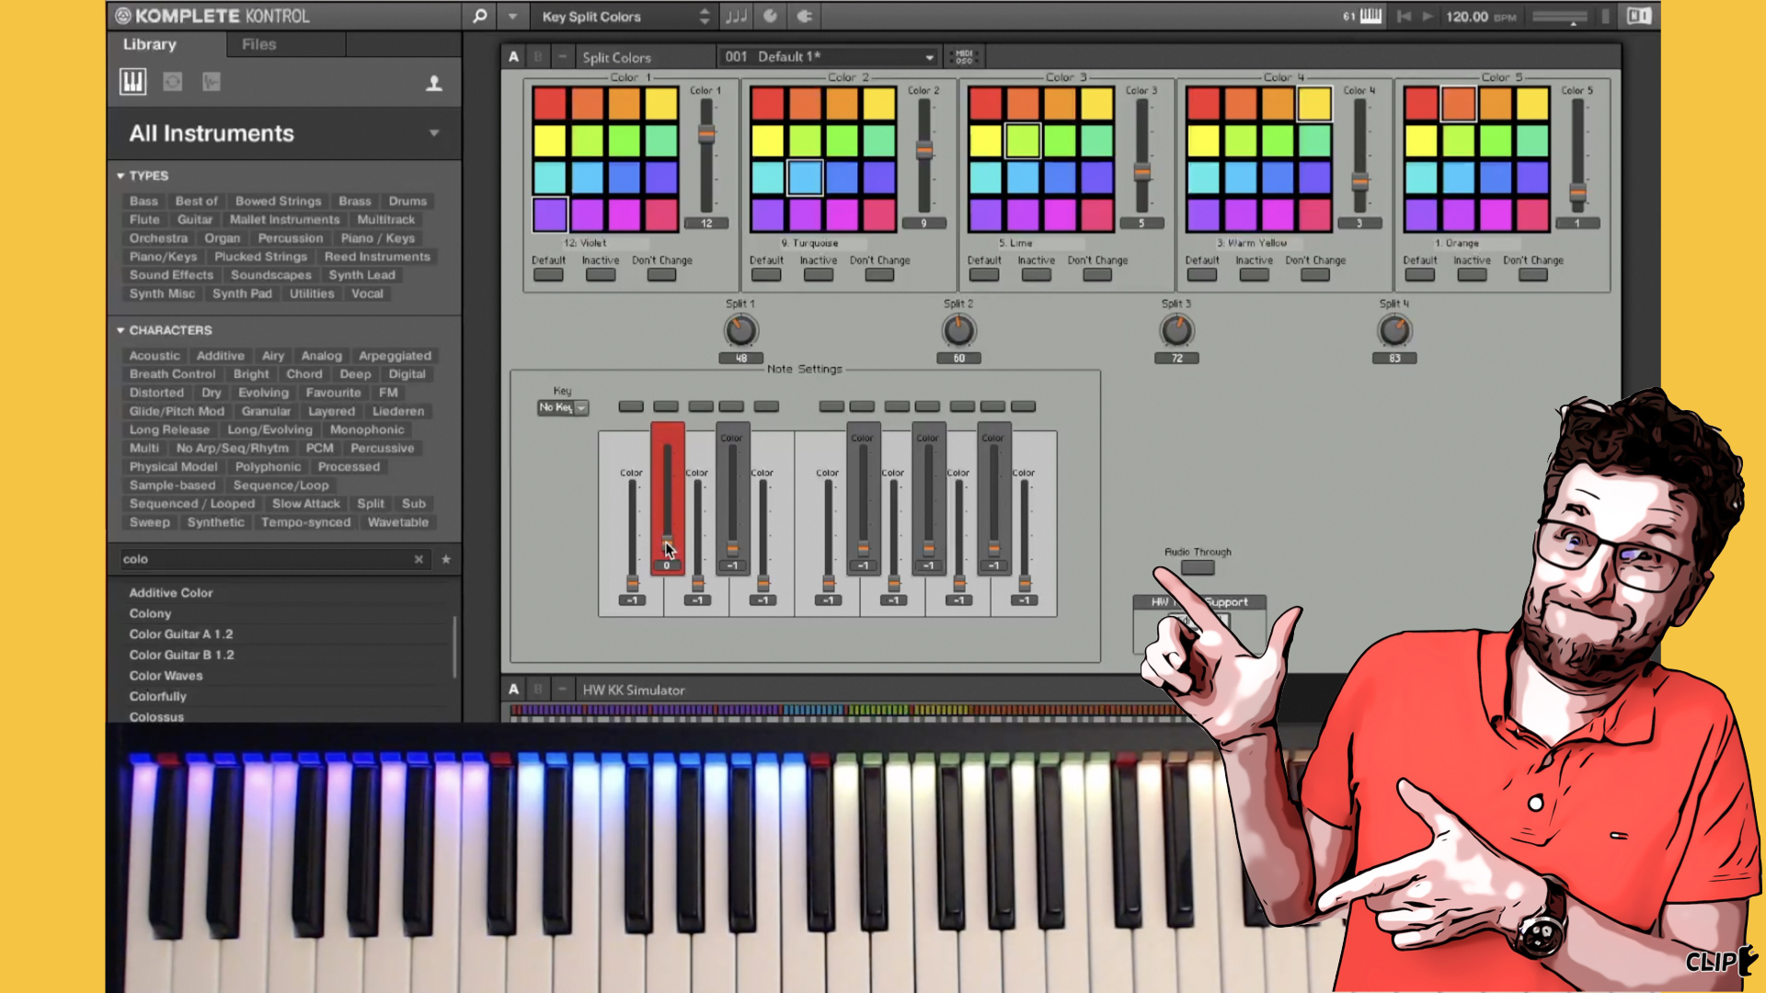Viewport: 1766px width, 993px height.
Task: Click the Split 4 knob
Action: [1394, 330]
